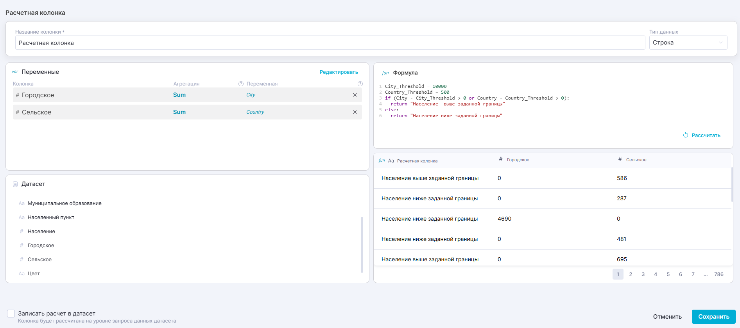Screen dimensions: 740x328
Task: Click the Агрегация help question icon
Action: pos(241,84)
